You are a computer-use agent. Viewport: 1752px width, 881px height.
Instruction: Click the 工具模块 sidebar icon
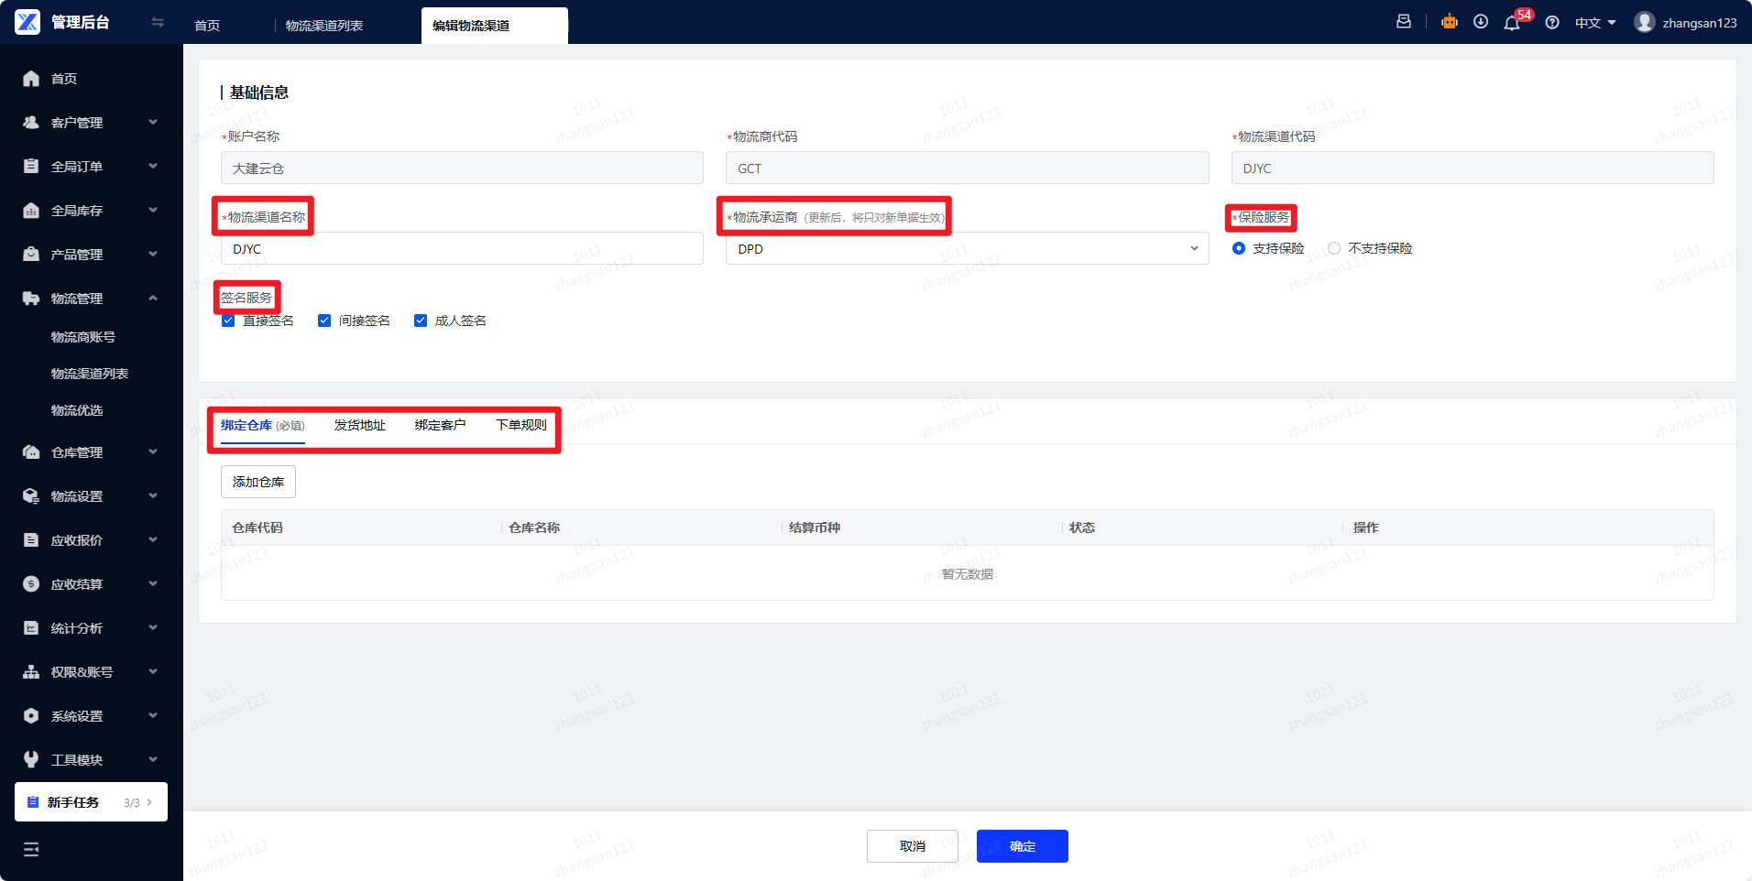click(x=31, y=760)
